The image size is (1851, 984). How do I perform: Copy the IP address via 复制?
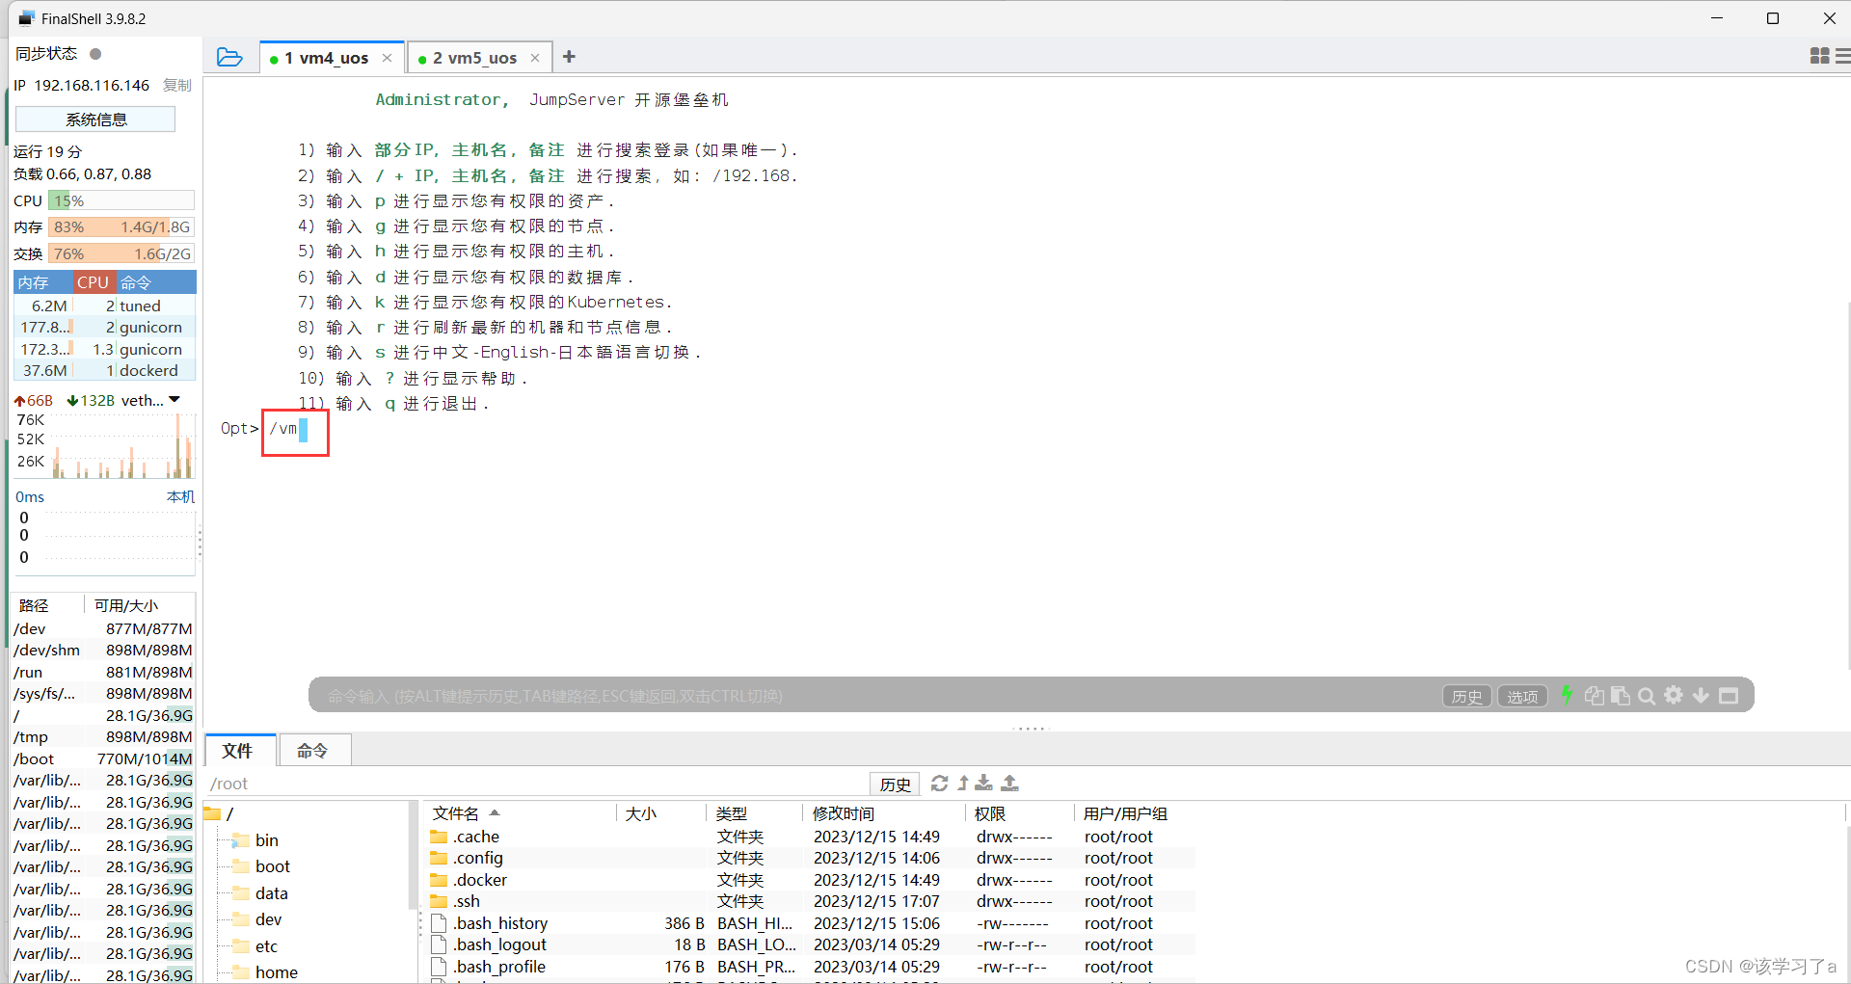pos(177,85)
